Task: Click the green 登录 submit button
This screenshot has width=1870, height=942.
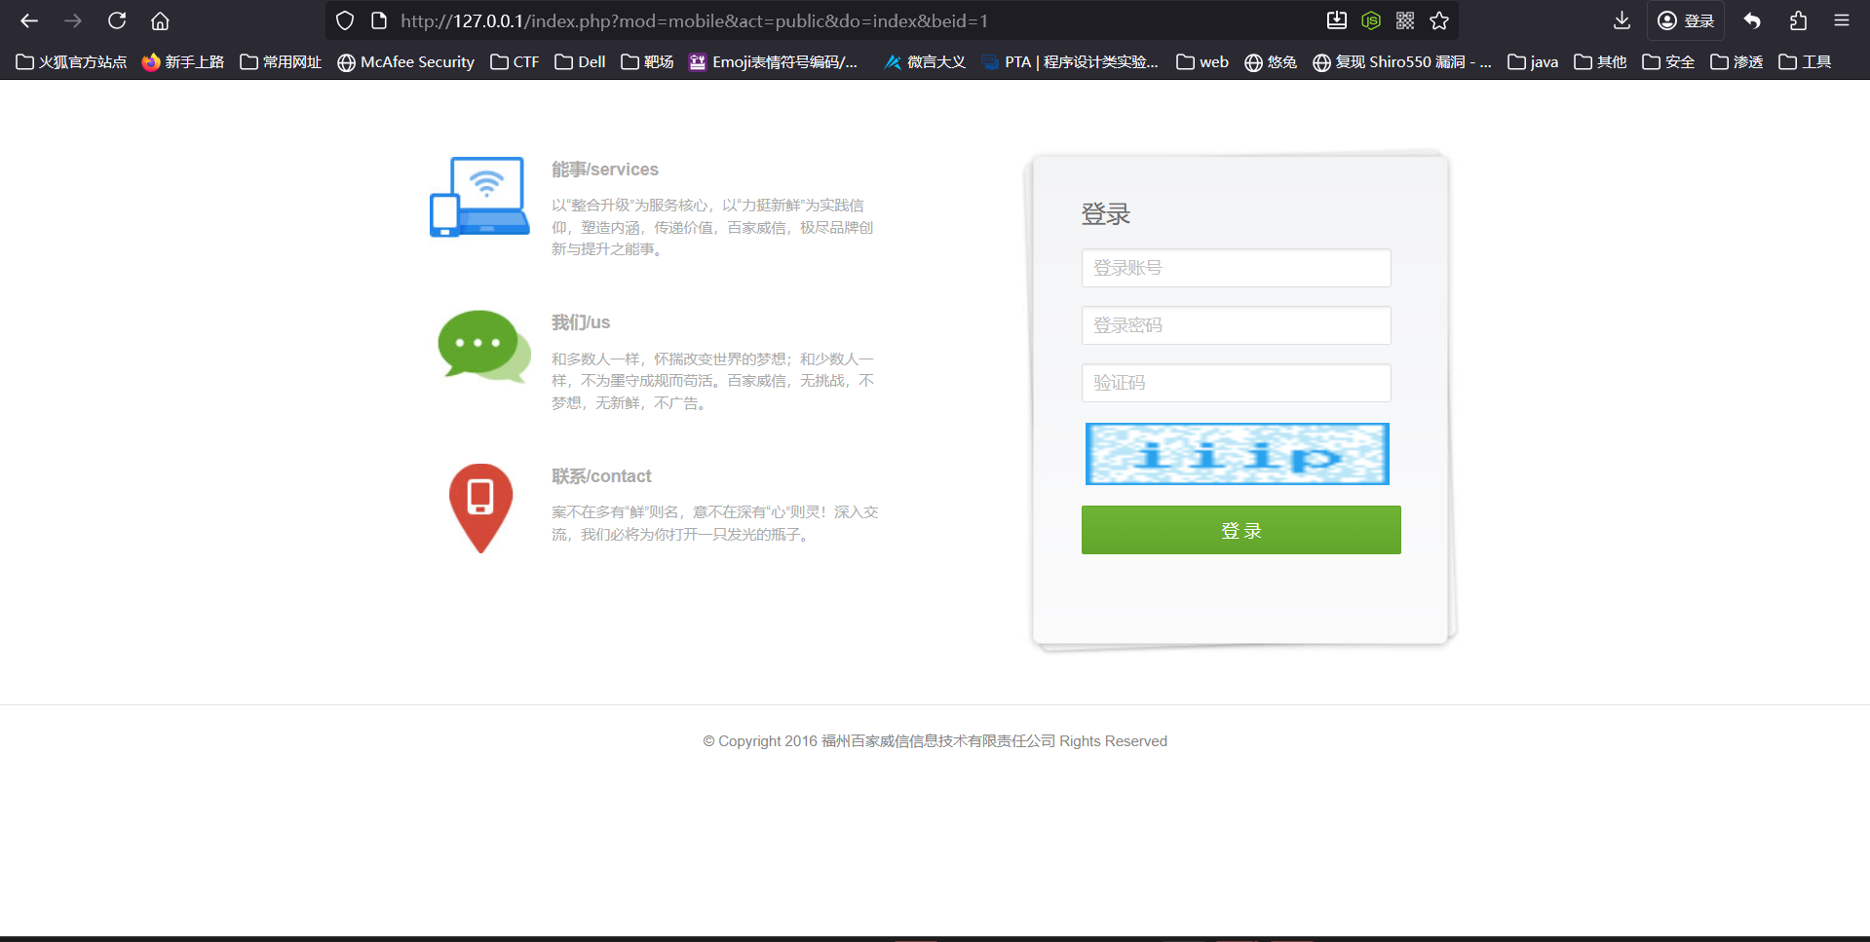Action: [x=1240, y=530]
